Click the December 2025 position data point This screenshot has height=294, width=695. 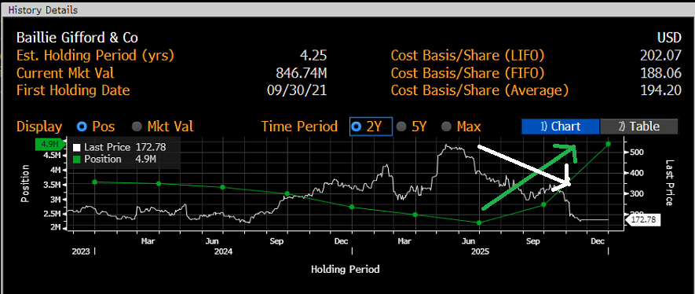(x=608, y=144)
